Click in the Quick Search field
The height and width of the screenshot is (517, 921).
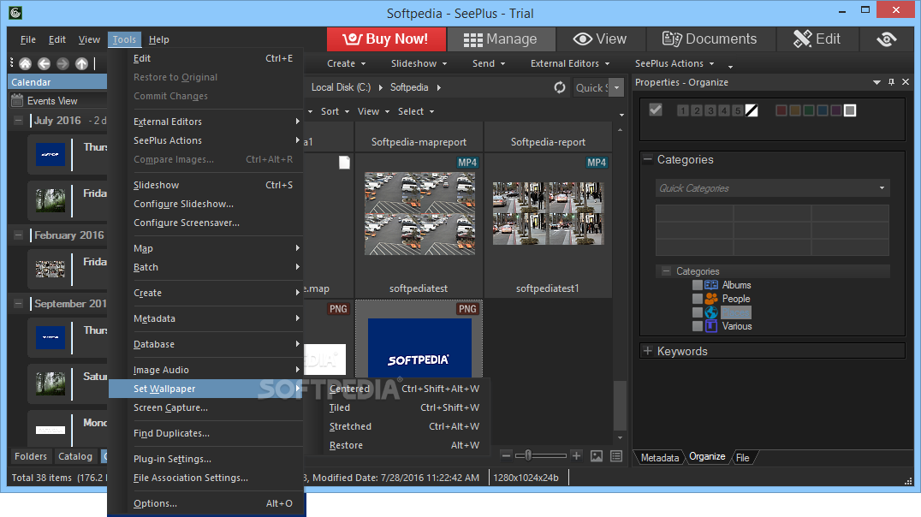click(x=591, y=87)
